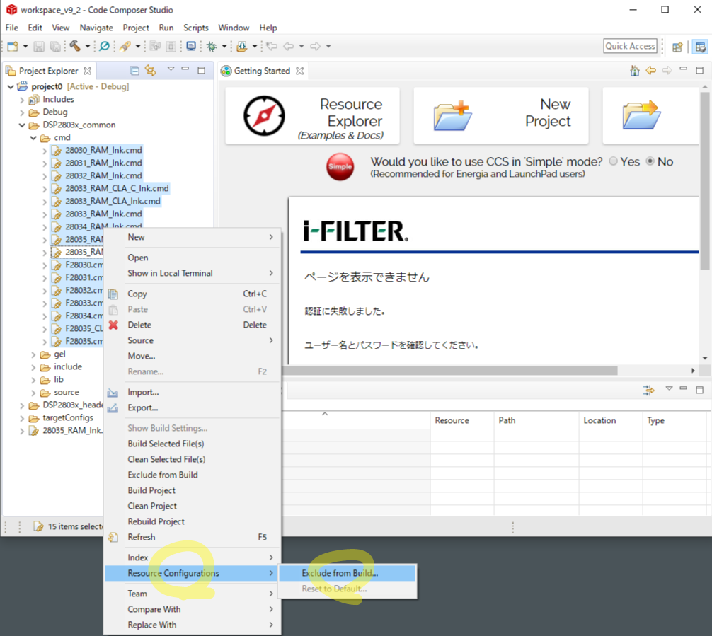Open the Scripts menu in menu bar
The width and height of the screenshot is (712, 636).
195,28
